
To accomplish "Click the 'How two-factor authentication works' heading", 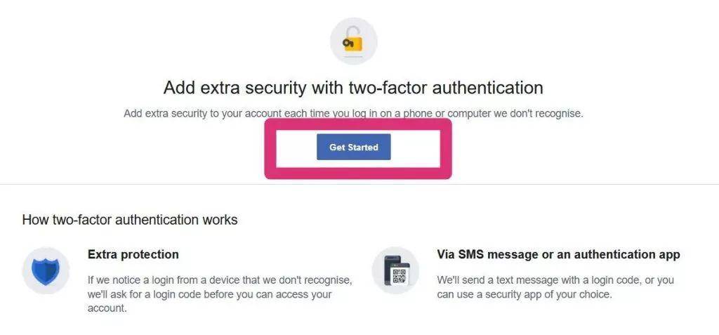I will pyautogui.click(x=130, y=220).
